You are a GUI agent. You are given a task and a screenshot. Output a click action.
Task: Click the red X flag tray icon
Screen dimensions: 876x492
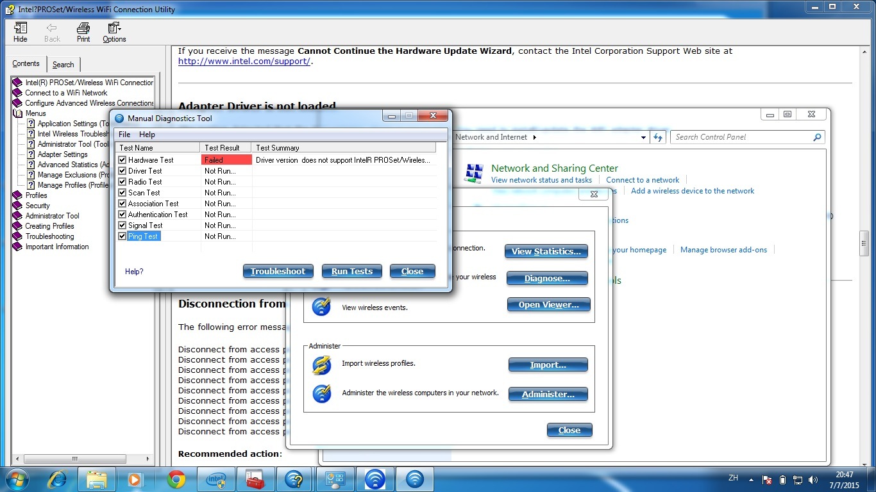point(767,479)
